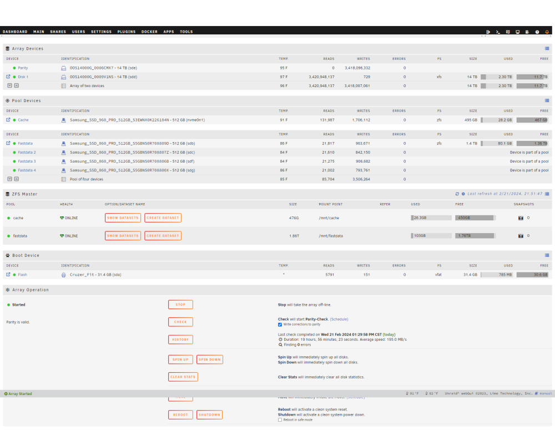Open Fastdata 2 device settings link
Image resolution: width=555 pixels, height=435 pixels.
27,153
